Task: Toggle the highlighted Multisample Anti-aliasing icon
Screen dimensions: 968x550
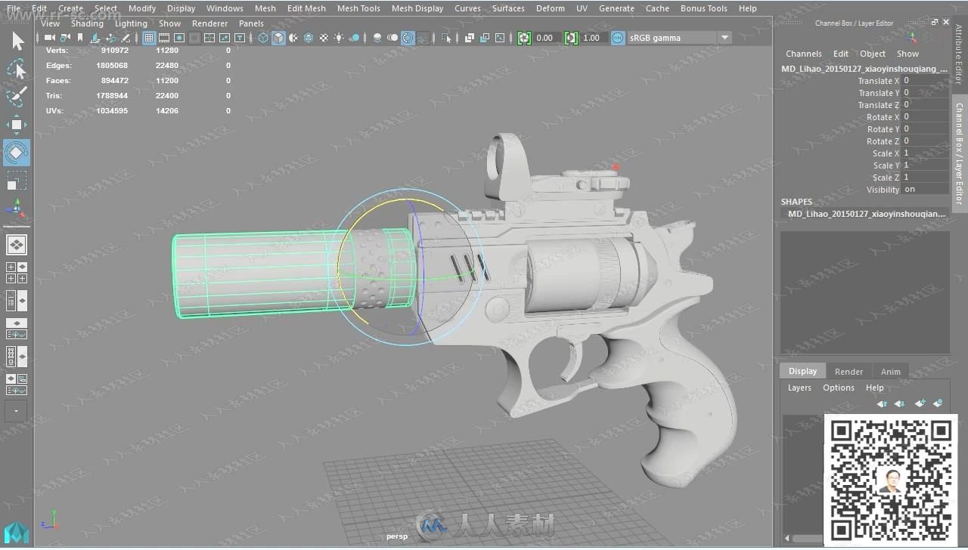Action: [408, 38]
